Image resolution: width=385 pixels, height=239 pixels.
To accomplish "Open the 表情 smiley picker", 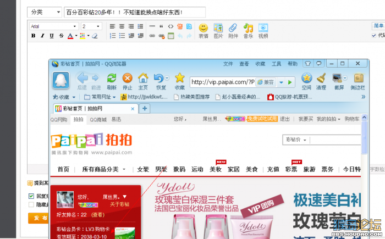I will [x=204, y=31].
